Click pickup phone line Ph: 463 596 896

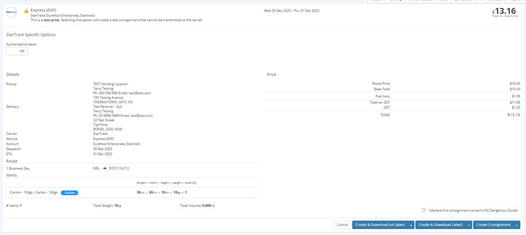pos(122,93)
